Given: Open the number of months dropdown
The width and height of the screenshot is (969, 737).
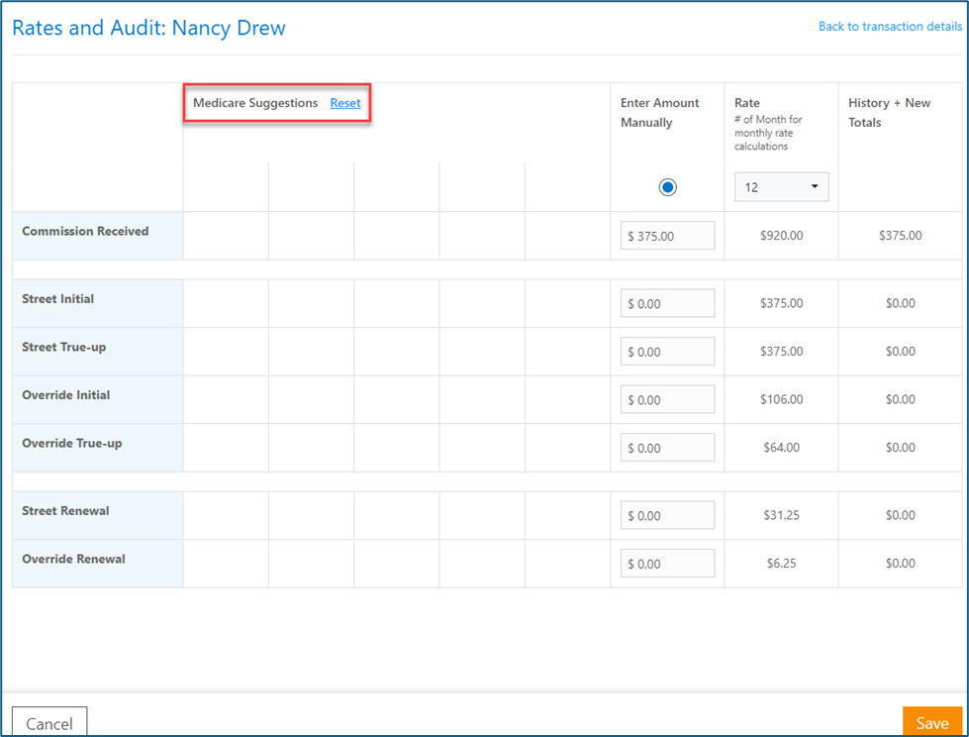Looking at the screenshot, I should pyautogui.click(x=781, y=187).
